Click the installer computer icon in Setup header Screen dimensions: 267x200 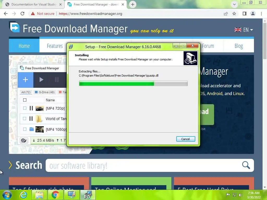pyautogui.click(x=190, y=58)
